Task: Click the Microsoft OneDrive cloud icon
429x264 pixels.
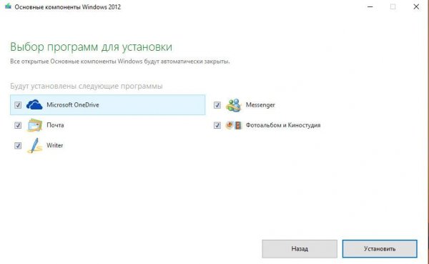Action: click(34, 105)
